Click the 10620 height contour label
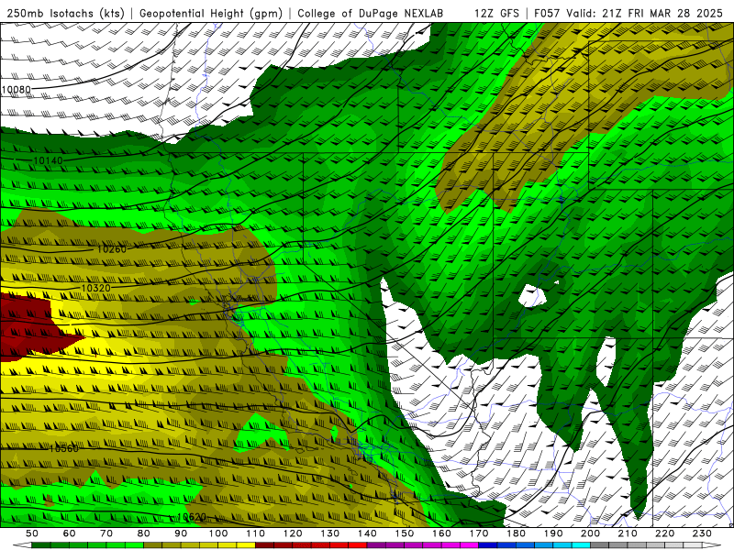 192,517
